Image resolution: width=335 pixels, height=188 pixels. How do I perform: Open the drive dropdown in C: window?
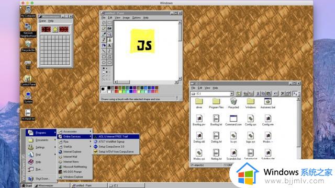(231, 94)
